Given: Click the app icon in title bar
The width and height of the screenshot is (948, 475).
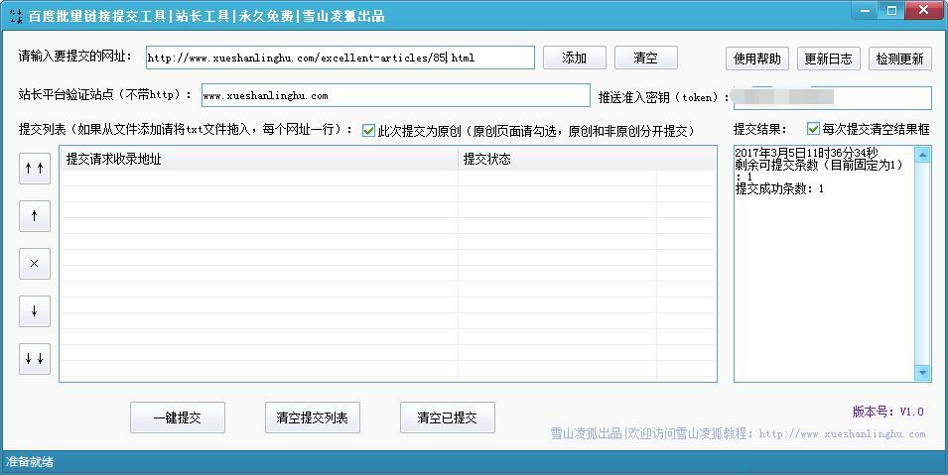Looking at the screenshot, I should click(x=16, y=16).
